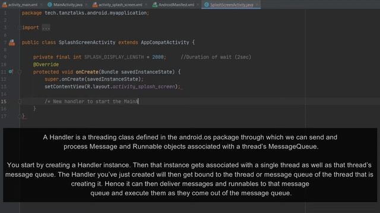This screenshot has height=213, width=380.
Task: Place cursor in the New handler comment
Action: tap(91, 101)
